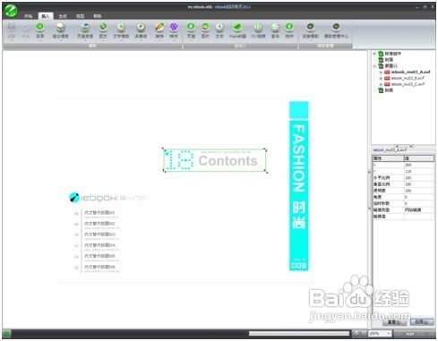The height and width of the screenshot is (341, 438).
Task: Change the 链接类型 link type value
Action: [418, 210]
